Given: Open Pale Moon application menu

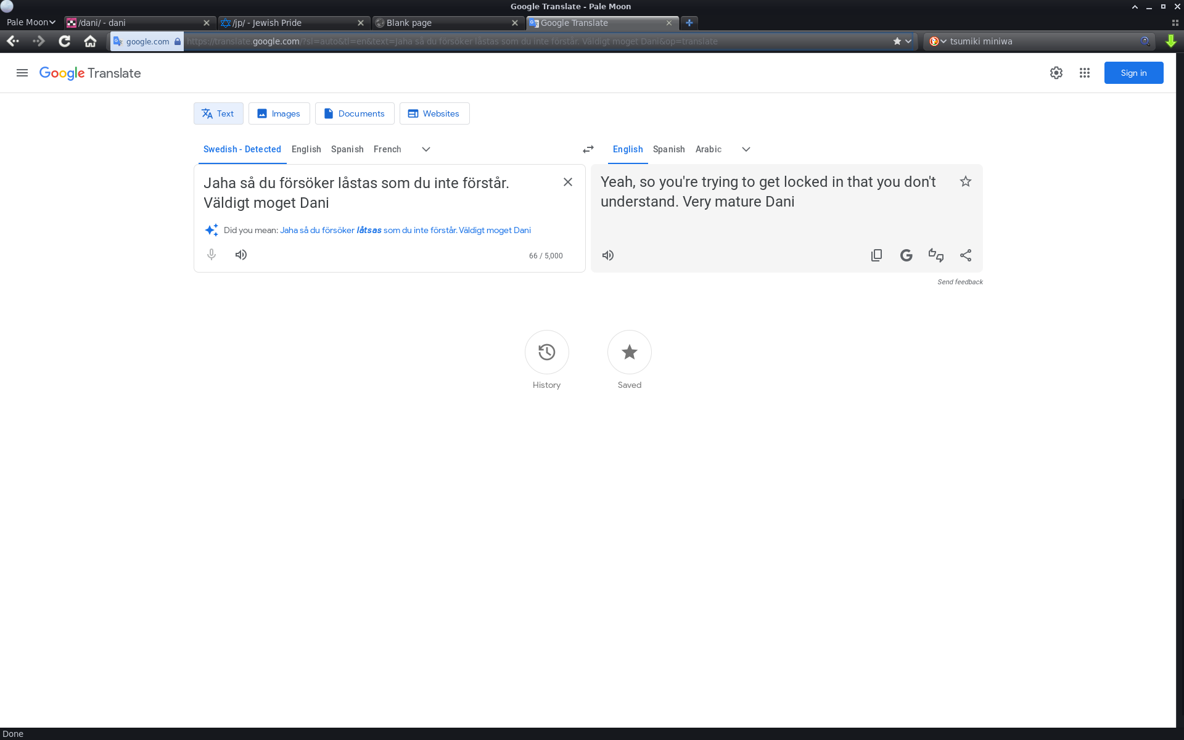Looking at the screenshot, I should [x=31, y=22].
